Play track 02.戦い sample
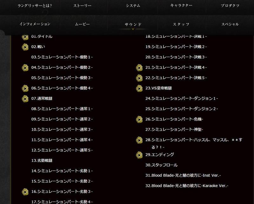 coord(25,47)
